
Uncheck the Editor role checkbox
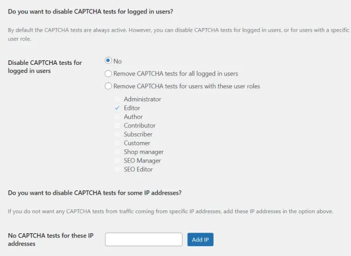pos(118,108)
